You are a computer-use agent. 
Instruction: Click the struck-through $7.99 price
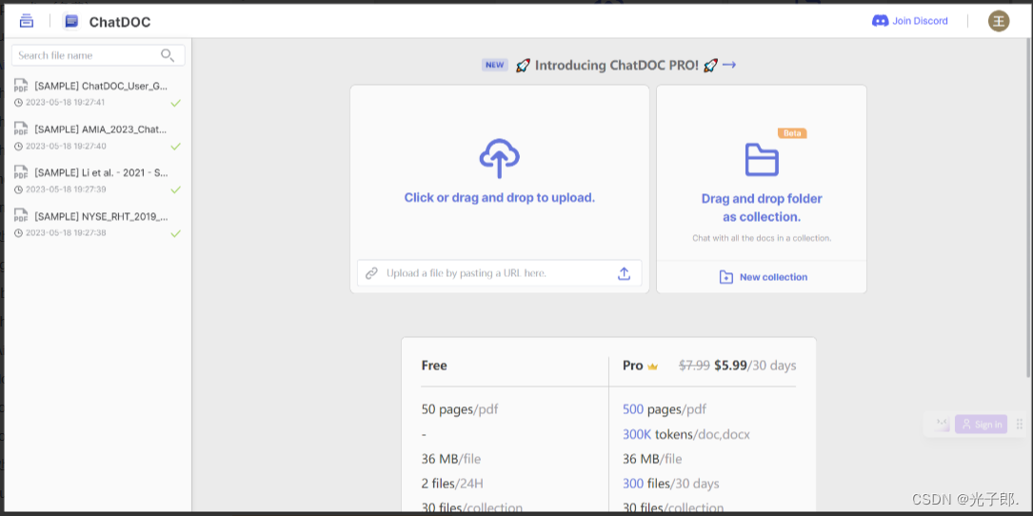(x=694, y=365)
